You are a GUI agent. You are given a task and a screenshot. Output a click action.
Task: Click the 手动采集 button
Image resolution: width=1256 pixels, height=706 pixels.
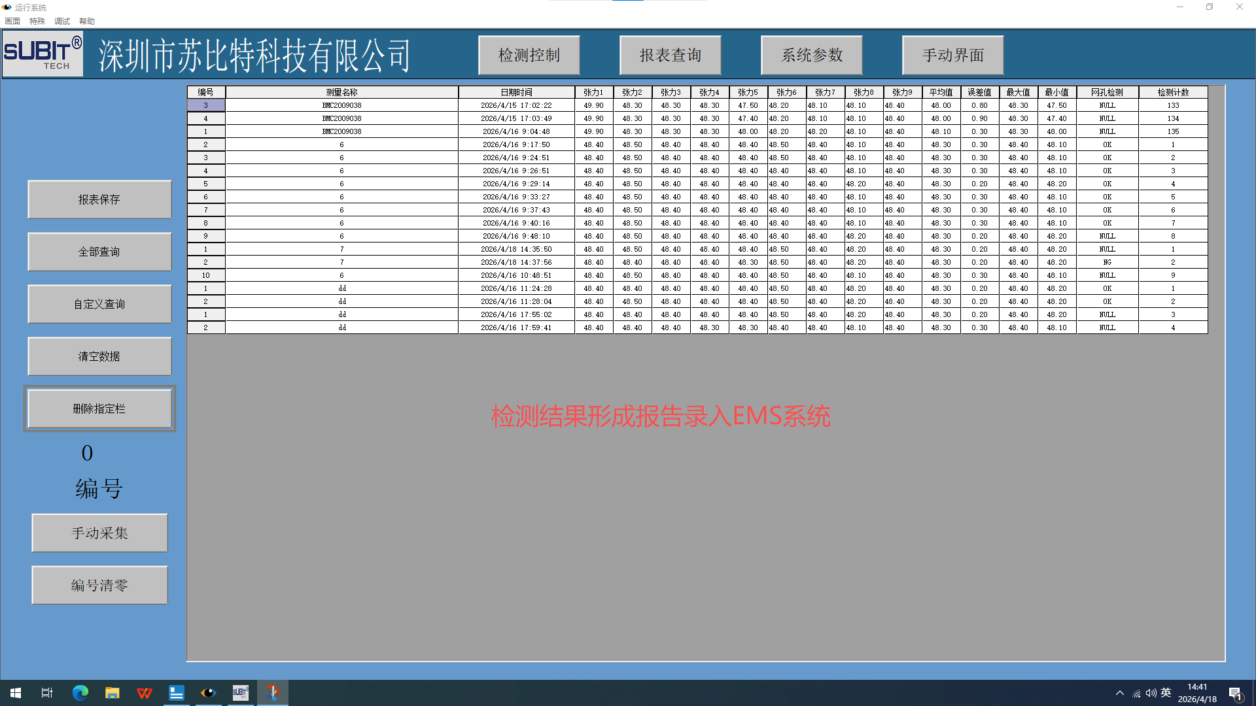tap(99, 533)
